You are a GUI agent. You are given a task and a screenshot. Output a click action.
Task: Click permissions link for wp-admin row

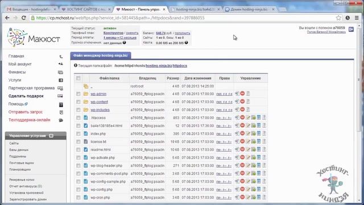[x=224, y=94]
